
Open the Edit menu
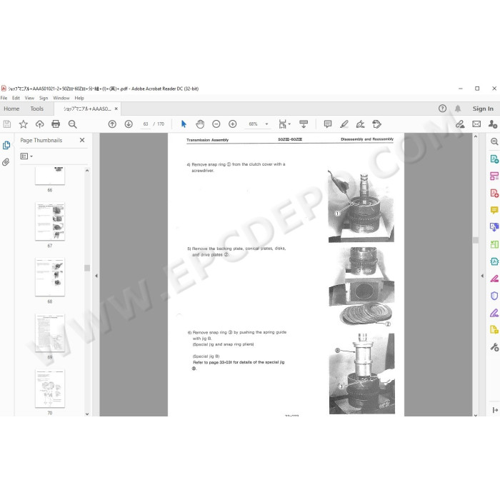click(x=16, y=98)
